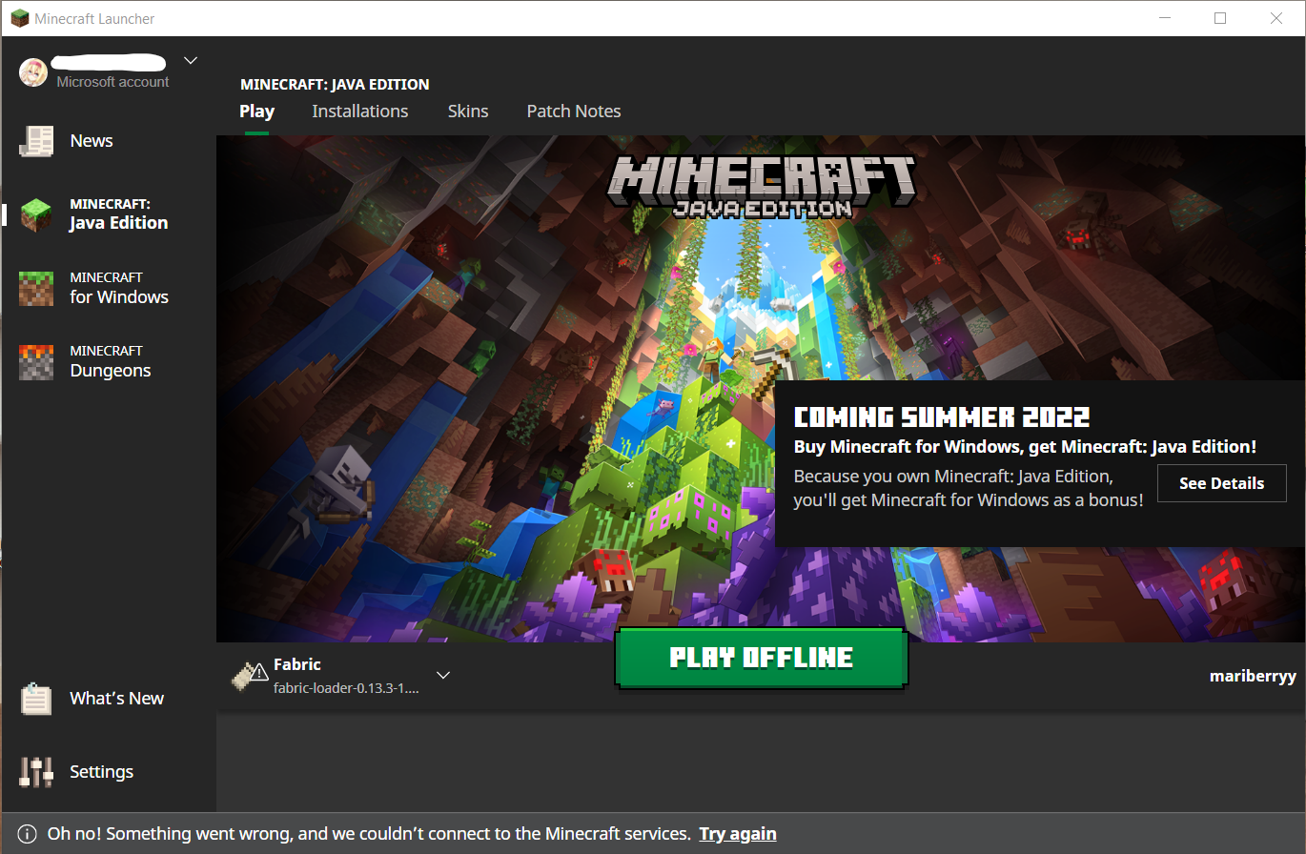Click the Microsoft account label
The height and width of the screenshot is (854, 1306).
[x=112, y=82]
